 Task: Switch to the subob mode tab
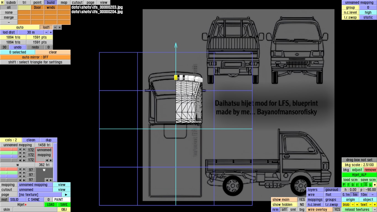(x=11, y=2)
